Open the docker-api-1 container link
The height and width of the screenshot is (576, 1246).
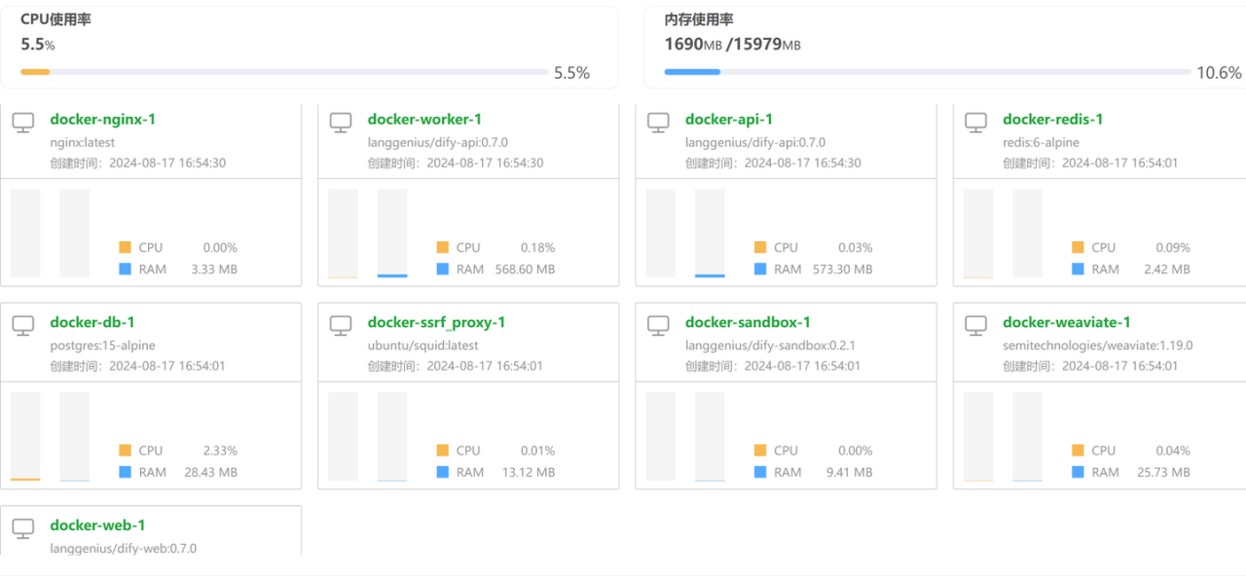729,120
